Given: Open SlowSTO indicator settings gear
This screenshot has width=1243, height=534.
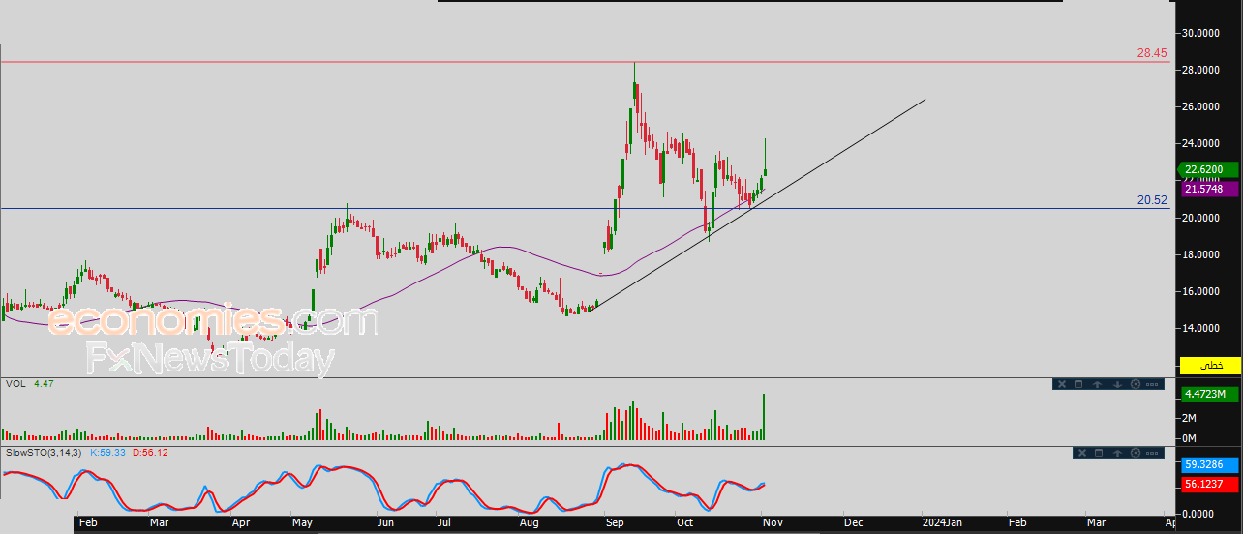Looking at the screenshot, I should (x=1136, y=453).
